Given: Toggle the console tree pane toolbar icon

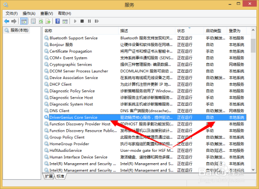Looking at the screenshot, I should [24, 21].
